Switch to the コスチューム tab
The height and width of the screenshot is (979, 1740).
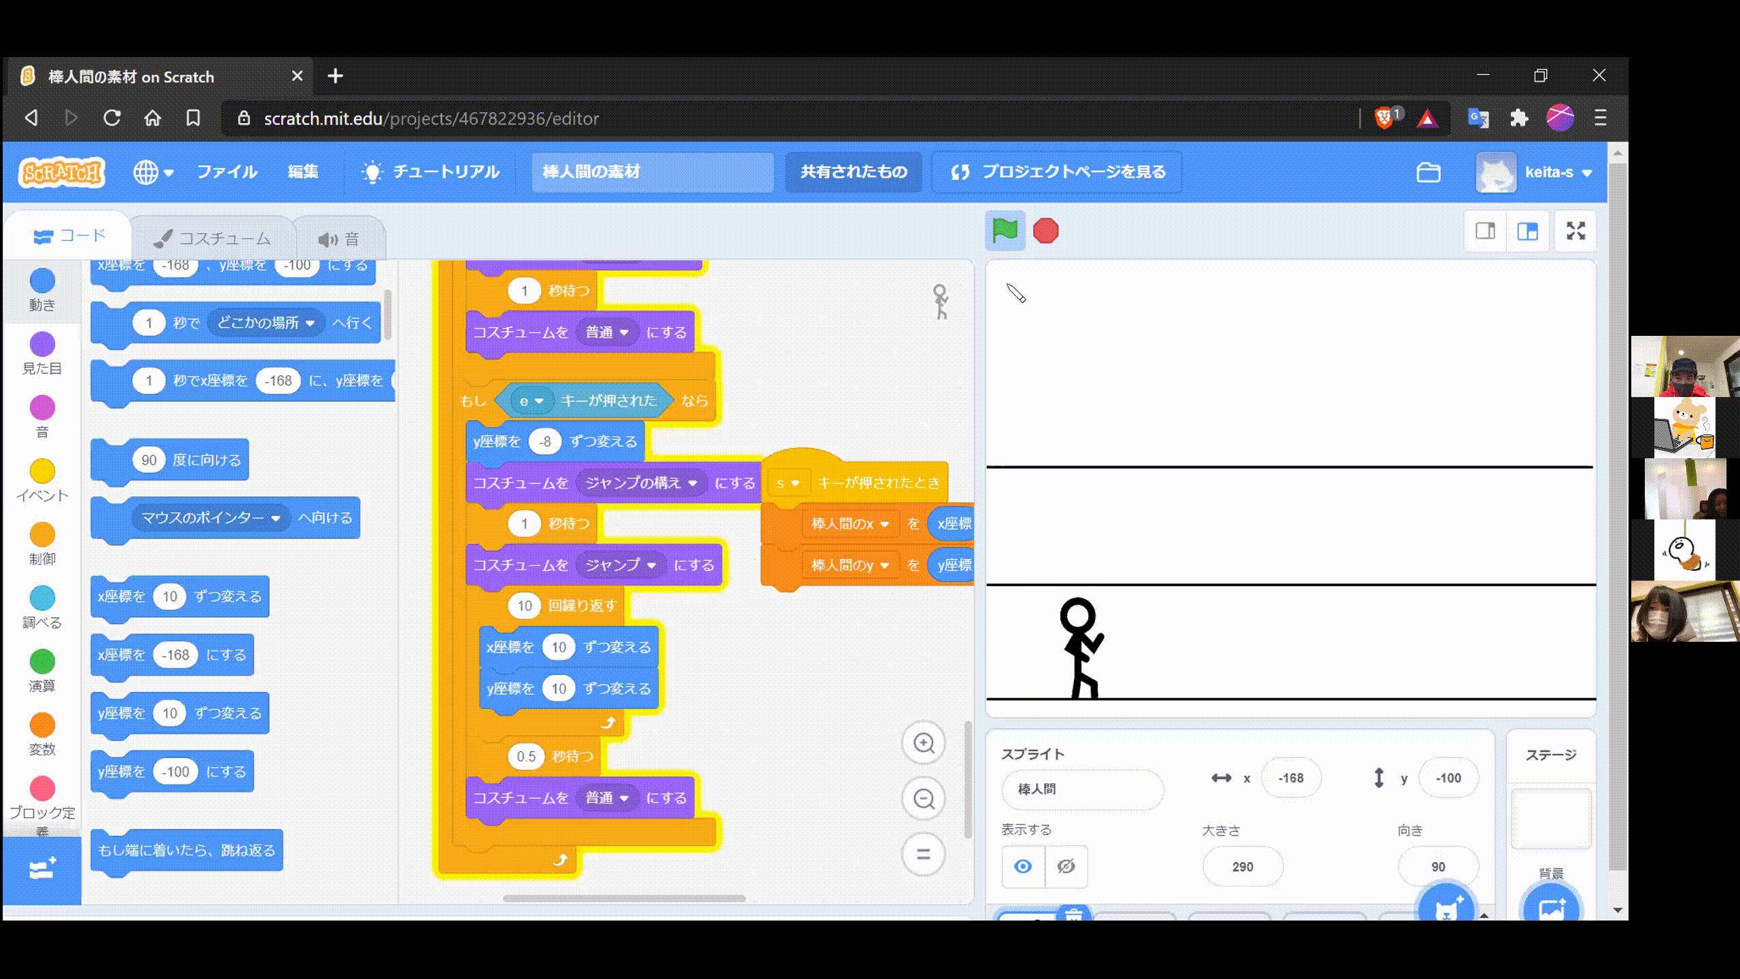[211, 237]
